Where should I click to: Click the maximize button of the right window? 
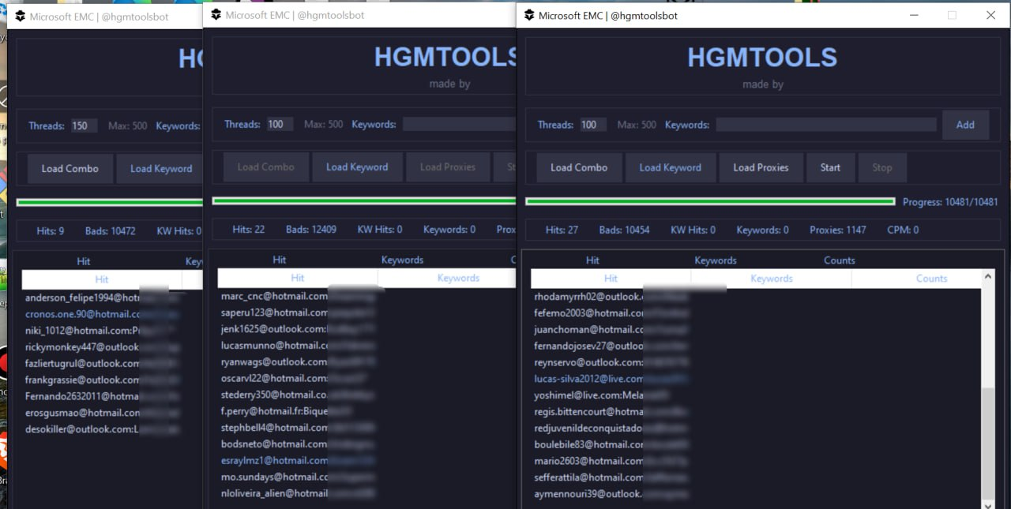pyautogui.click(x=952, y=15)
